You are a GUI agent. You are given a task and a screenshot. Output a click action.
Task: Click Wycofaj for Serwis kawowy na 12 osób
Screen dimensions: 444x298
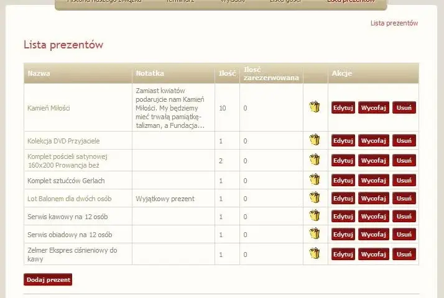click(374, 216)
